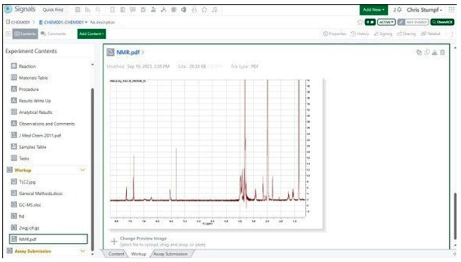Select the Assay Submission bottom tab
461x262 pixels.
click(170, 254)
